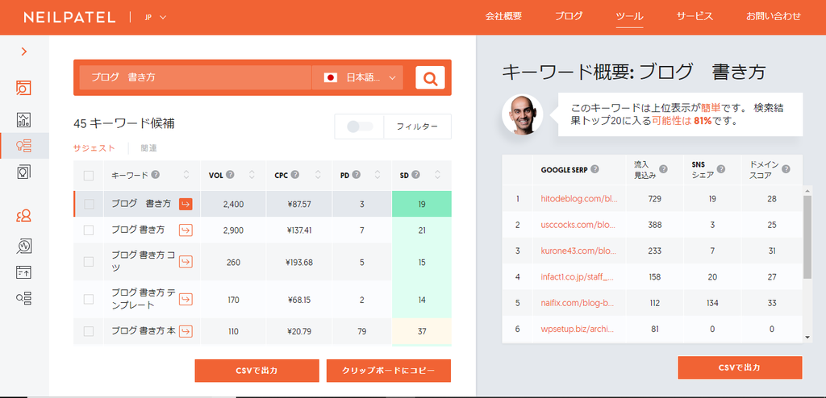This screenshot has height=398, width=826.
Task: Open the JP region dropdown
Action: pyautogui.click(x=156, y=18)
